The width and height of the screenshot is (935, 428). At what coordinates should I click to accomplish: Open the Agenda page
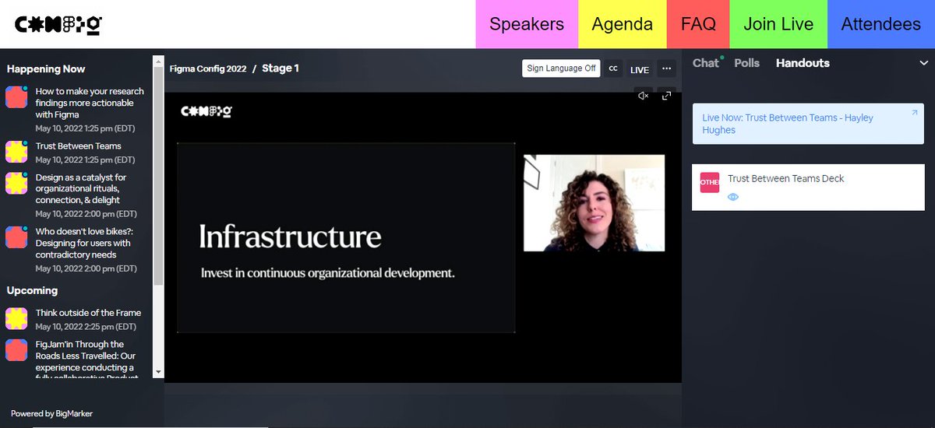click(x=623, y=24)
